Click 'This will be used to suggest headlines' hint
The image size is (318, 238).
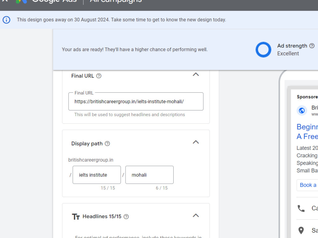(130, 115)
